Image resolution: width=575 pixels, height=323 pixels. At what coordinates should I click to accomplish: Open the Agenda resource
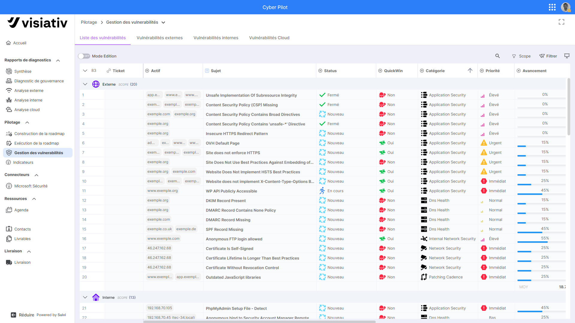[21, 210]
